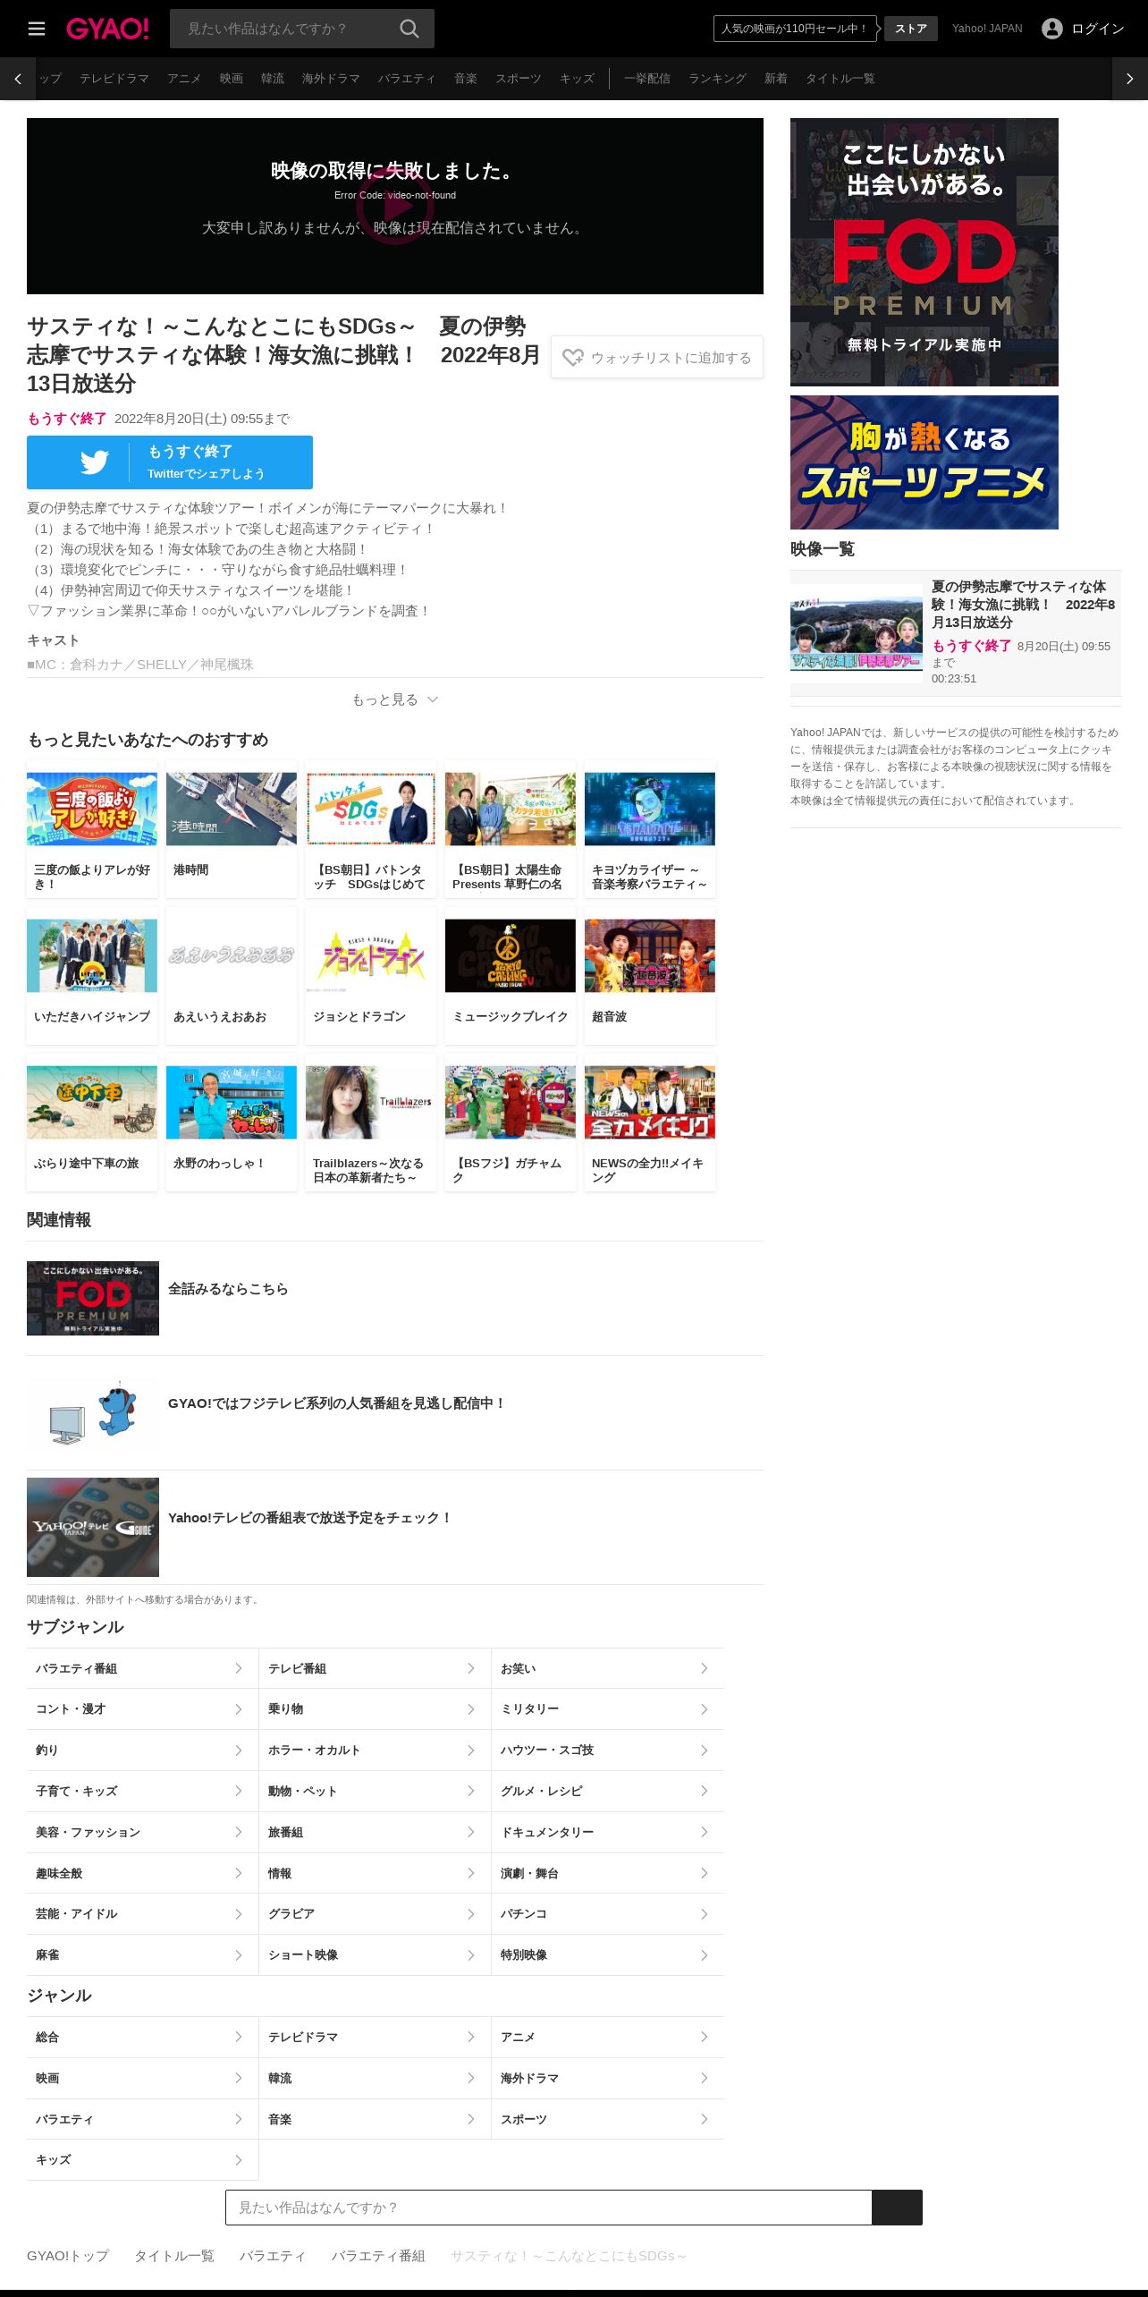The image size is (1148, 2297).
Task: Open the ストア button
Action: click(x=911, y=29)
